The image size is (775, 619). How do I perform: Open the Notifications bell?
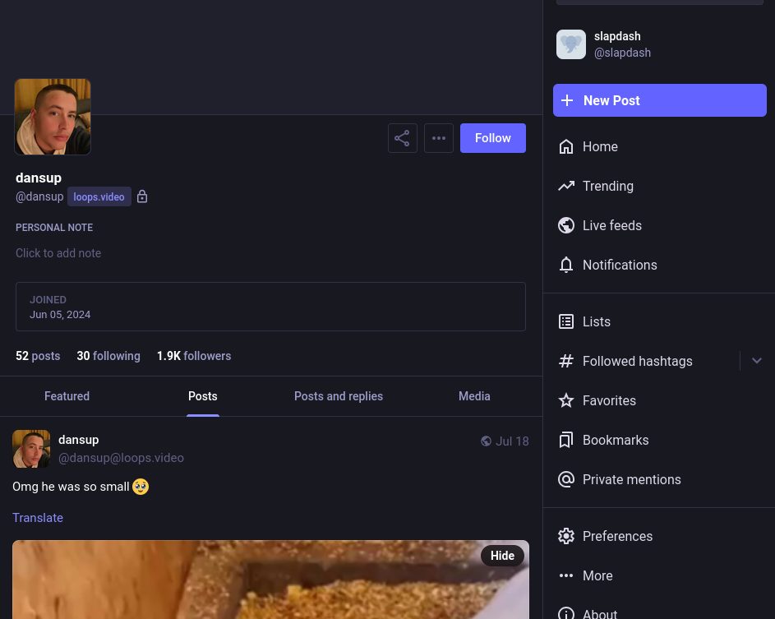pyautogui.click(x=566, y=266)
